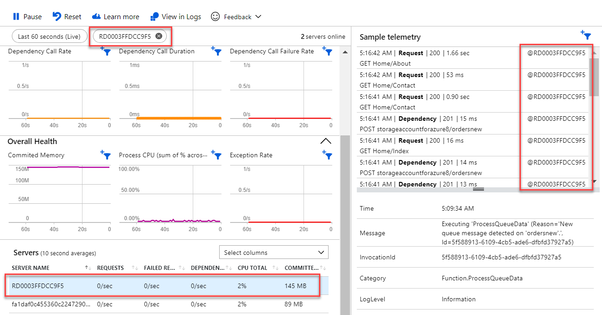Filter the Dependency Call Failure Rate chart
This screenshot has width=602, height=315.
click(x=327, y=52)
